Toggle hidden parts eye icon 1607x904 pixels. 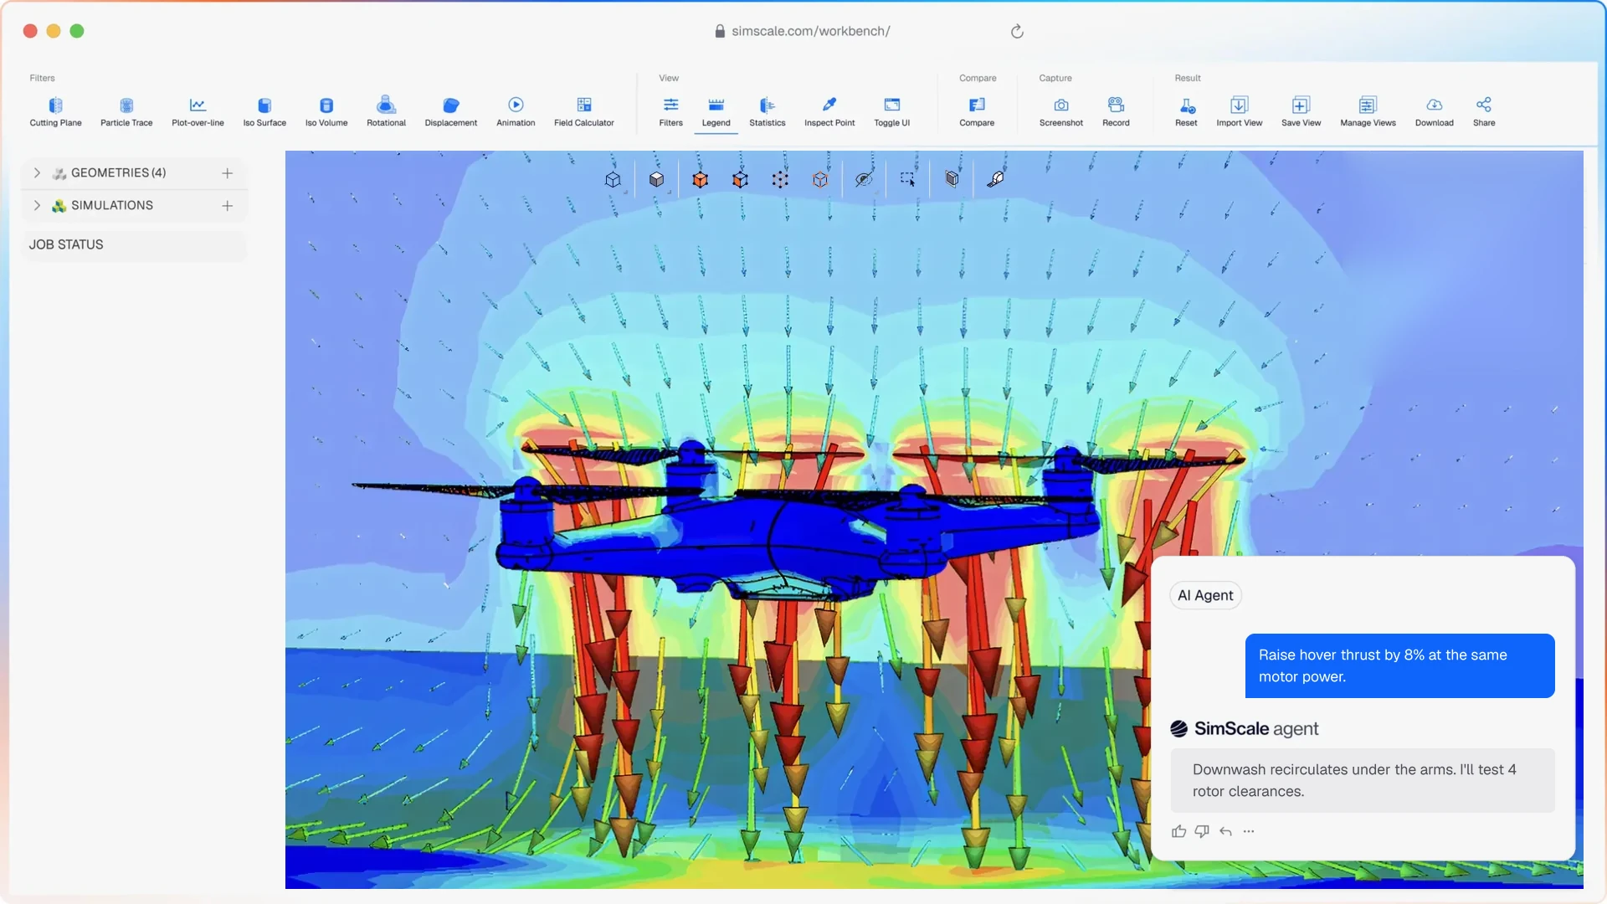(x=864, y=179)
